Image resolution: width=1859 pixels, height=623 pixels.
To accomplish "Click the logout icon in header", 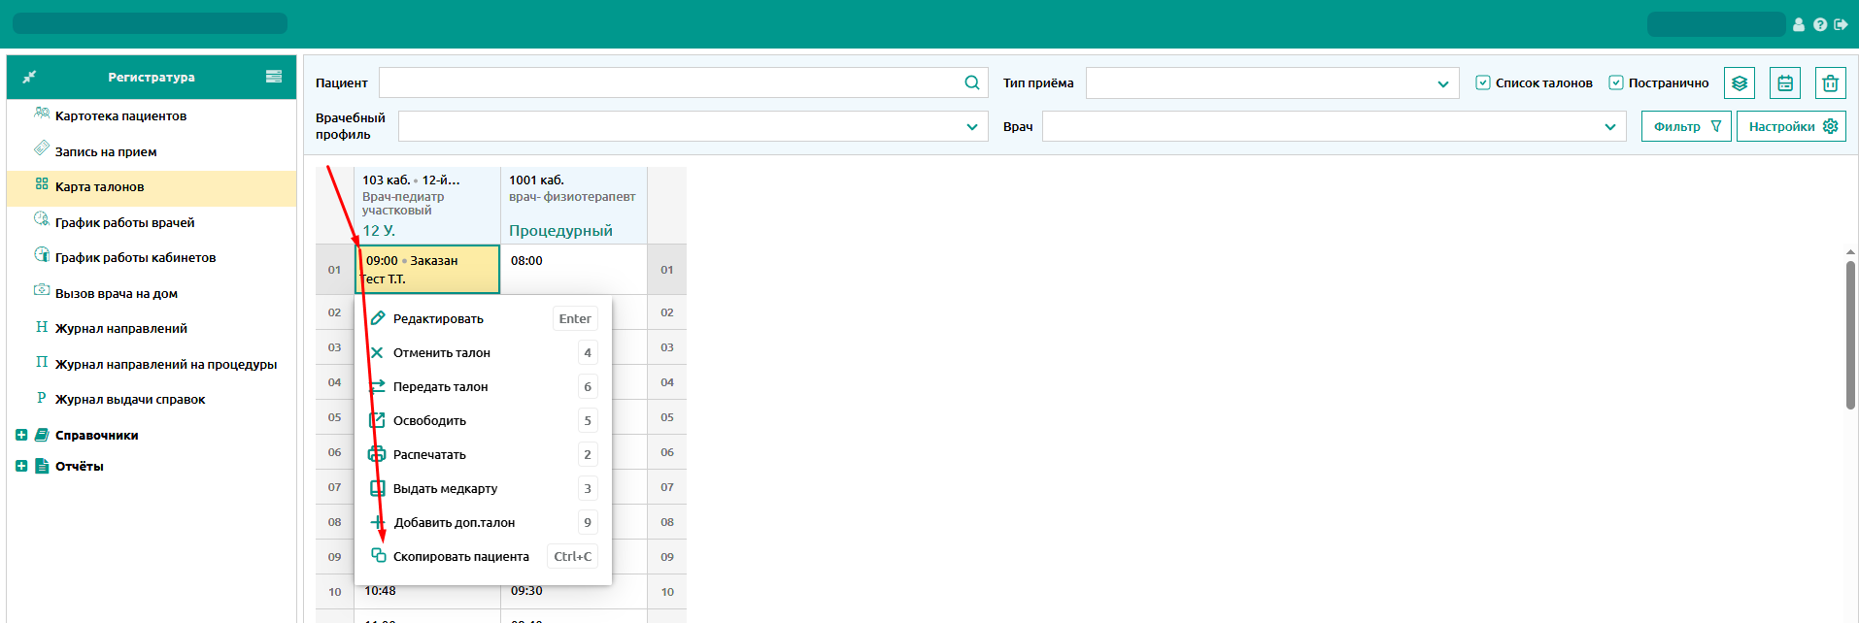I will [1841, 25].
